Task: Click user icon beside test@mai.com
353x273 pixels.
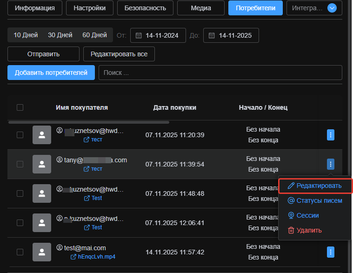Action: click(60, 247)
